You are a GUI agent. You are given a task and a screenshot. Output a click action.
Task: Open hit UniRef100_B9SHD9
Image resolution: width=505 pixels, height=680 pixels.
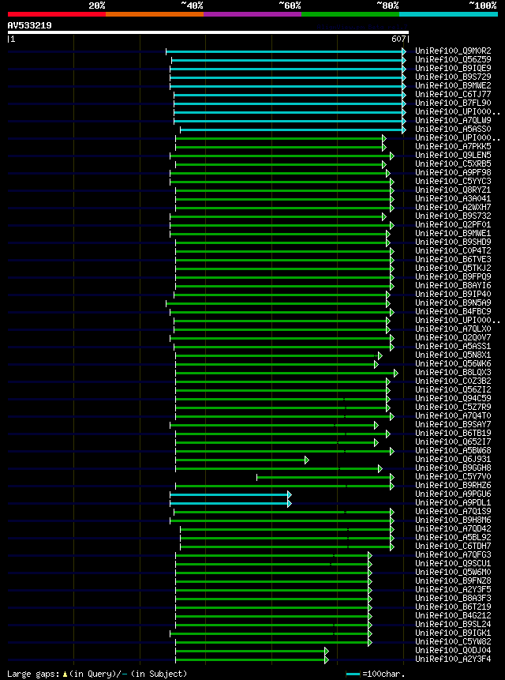click(x=453, y=242)
